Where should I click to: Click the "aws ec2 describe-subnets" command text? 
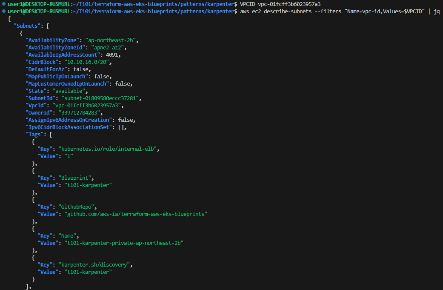pyautogui.click(x=276, y=11)
